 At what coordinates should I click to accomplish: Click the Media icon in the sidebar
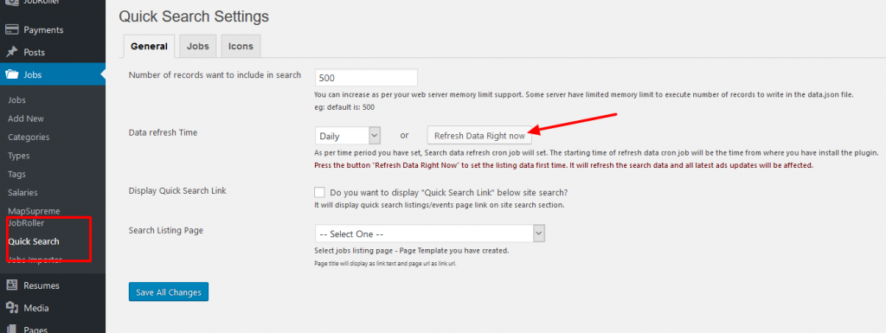[12, 308]
